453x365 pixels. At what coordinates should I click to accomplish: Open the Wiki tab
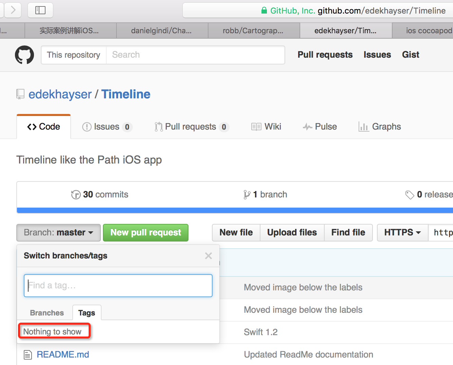click(x=266, y=127)
